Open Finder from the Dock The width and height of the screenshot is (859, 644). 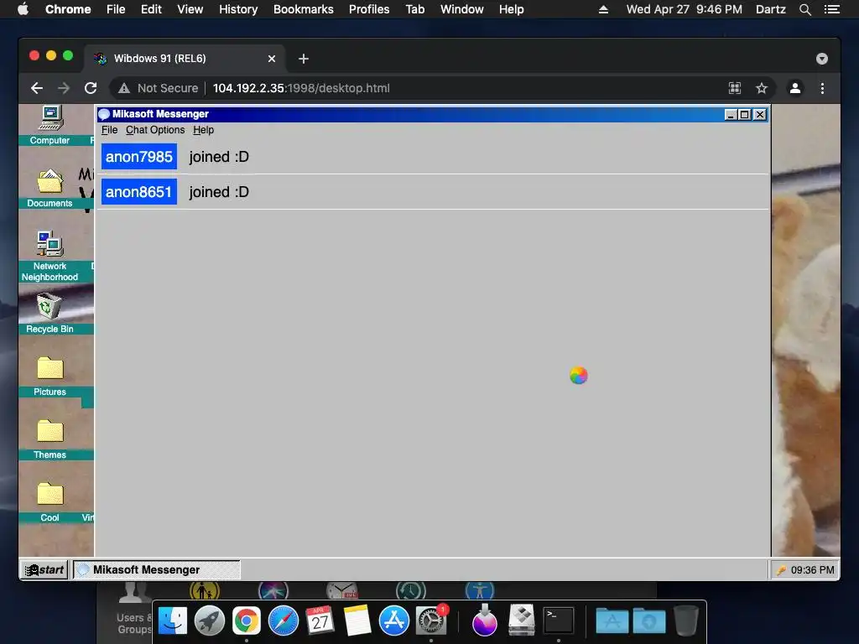(x=173, y=621)
